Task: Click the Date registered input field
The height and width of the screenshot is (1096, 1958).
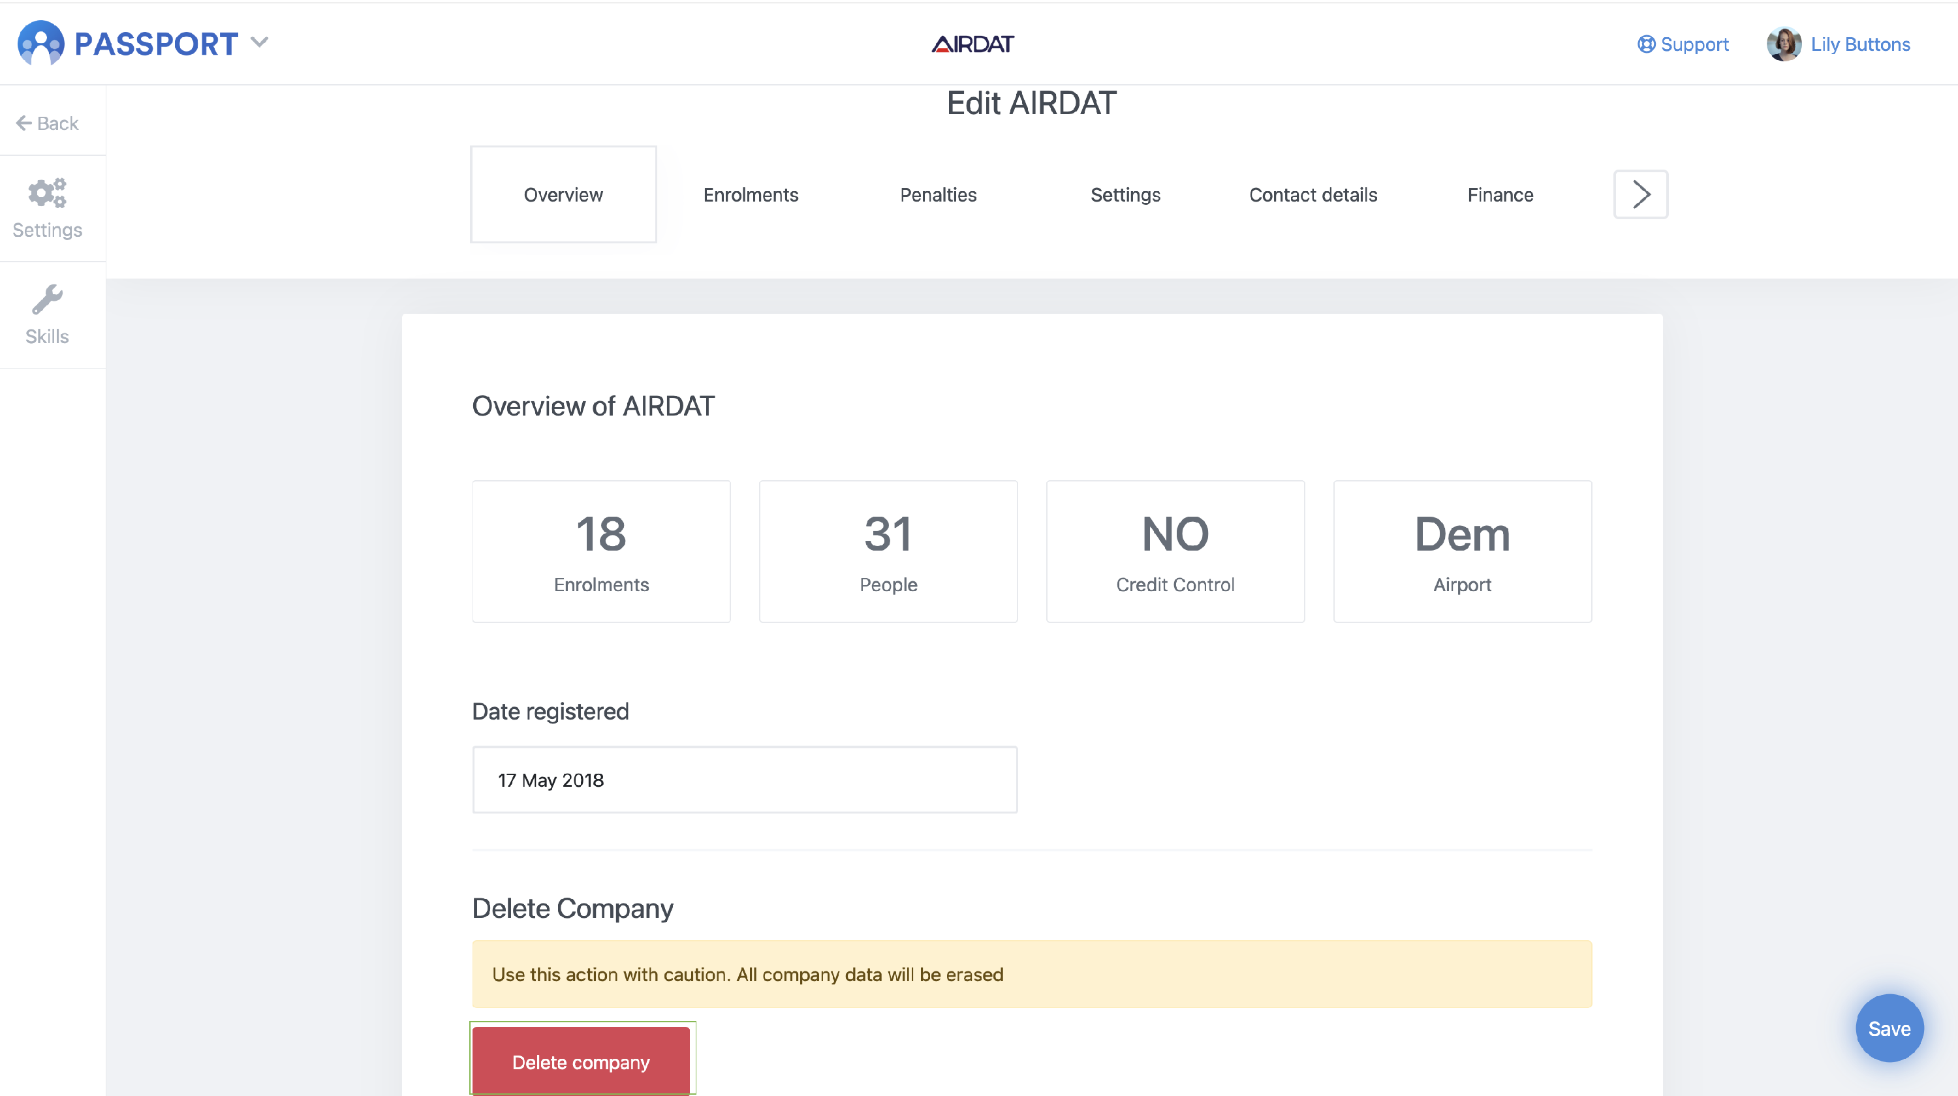Action: [744, 780]
